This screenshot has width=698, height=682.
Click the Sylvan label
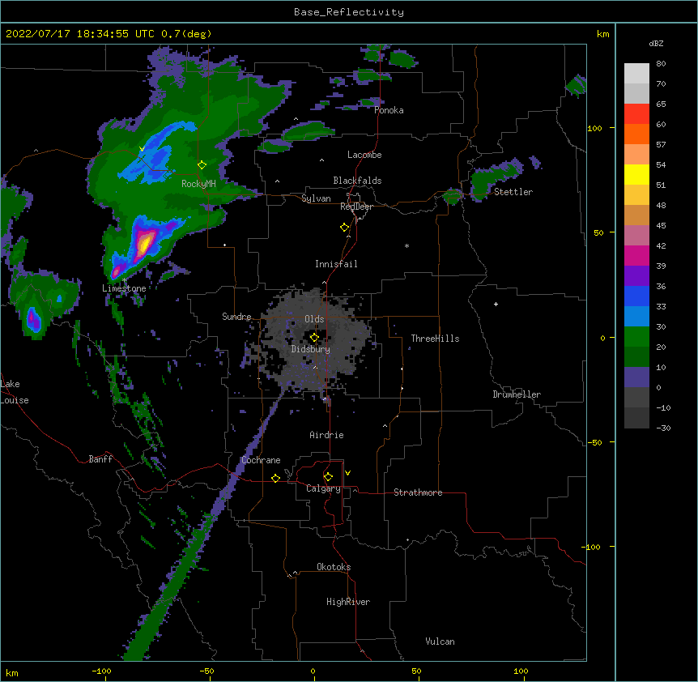316,198
